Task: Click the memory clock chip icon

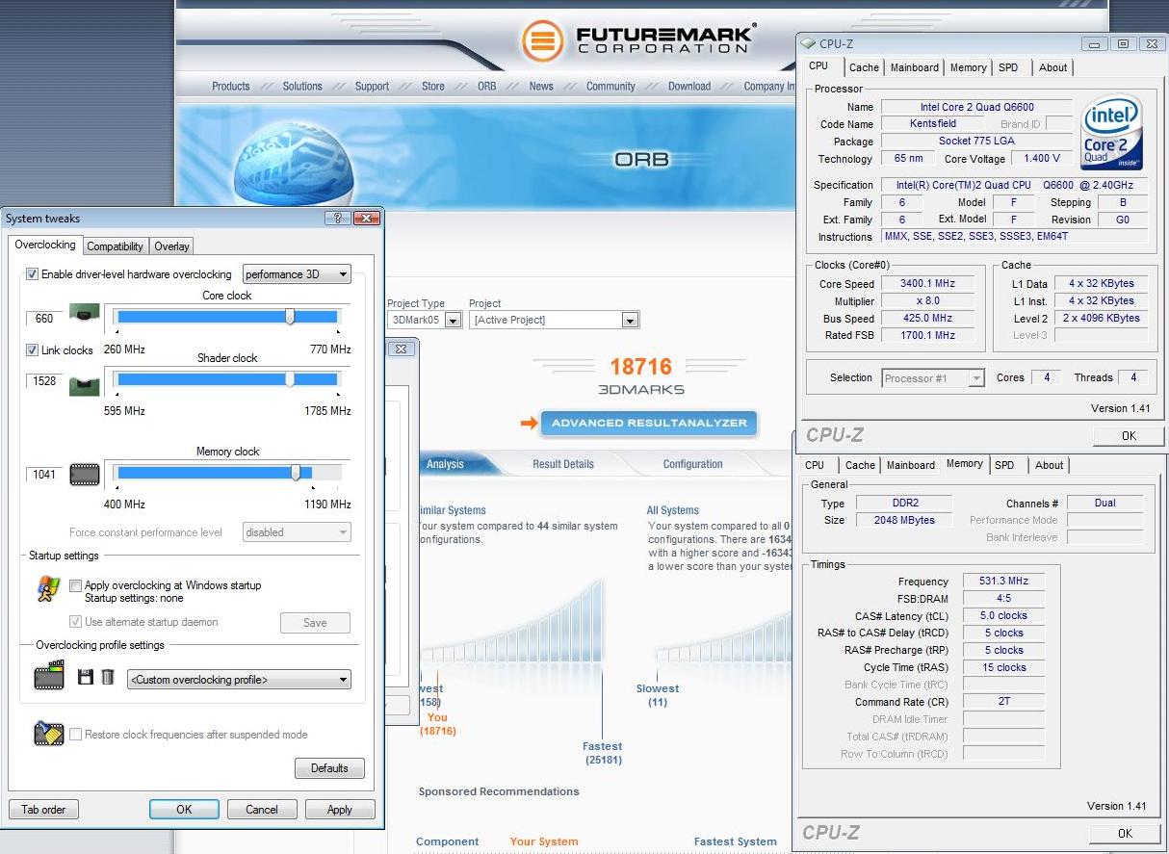Action: tap(85, 474)
